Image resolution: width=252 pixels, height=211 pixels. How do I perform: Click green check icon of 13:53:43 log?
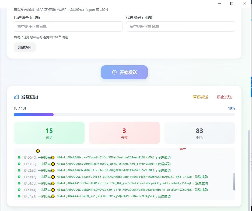[x=19, y=177]
